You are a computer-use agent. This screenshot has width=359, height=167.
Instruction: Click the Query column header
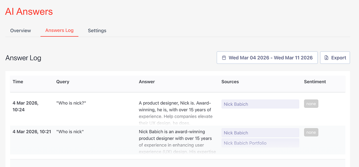click(63, 82)
